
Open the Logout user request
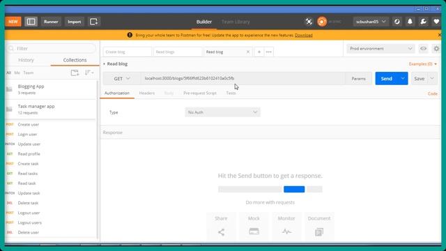click(29, 213)
